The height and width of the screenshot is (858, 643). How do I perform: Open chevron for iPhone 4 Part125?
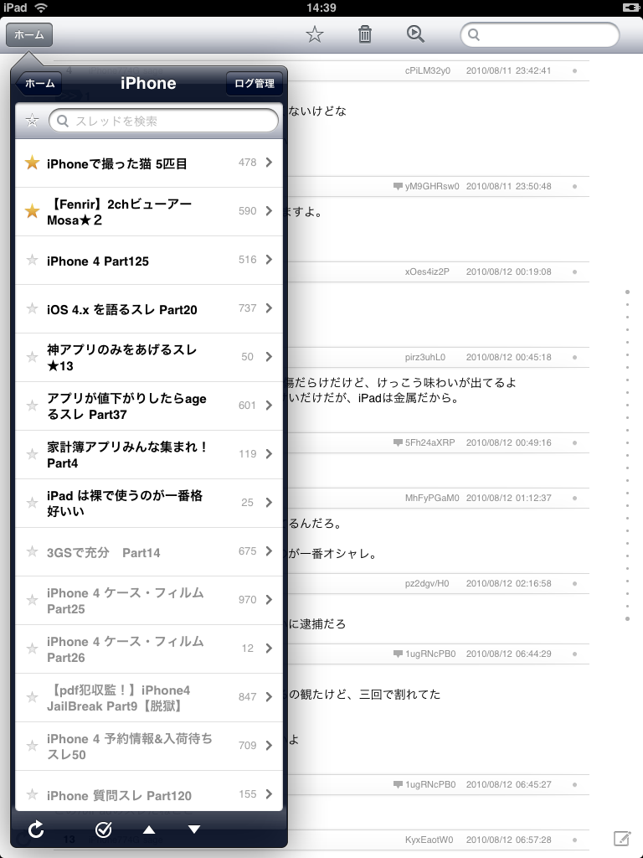(269, 260)
